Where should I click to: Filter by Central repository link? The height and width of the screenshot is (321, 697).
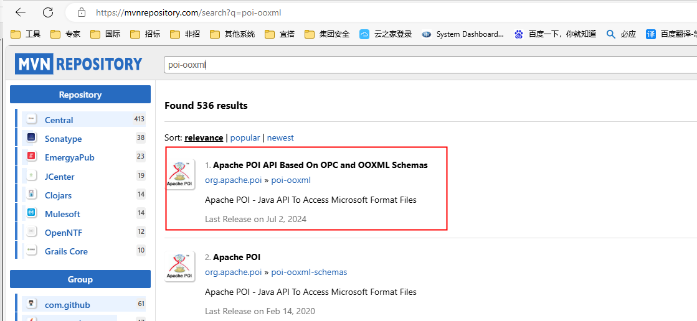point(59,120)
